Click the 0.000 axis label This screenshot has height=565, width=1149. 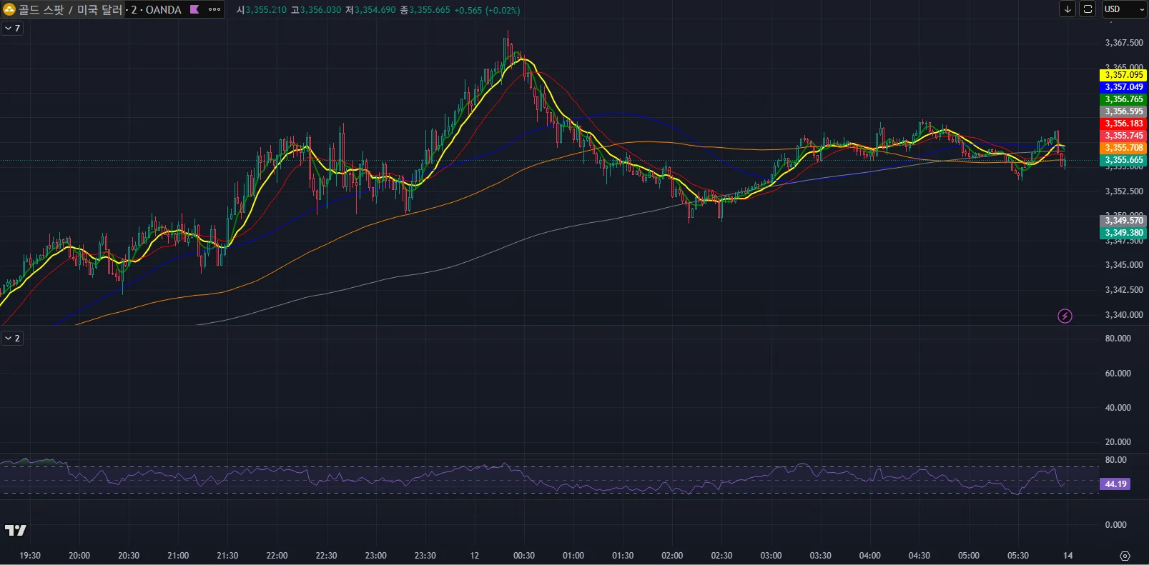1116,525
